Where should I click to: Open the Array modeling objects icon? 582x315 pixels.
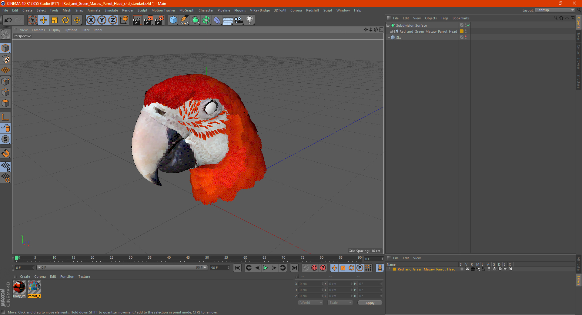[x=206, y=20]
